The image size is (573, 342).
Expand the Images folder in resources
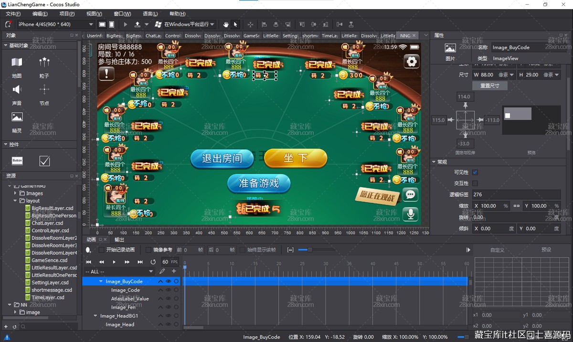tap(15, 193)
